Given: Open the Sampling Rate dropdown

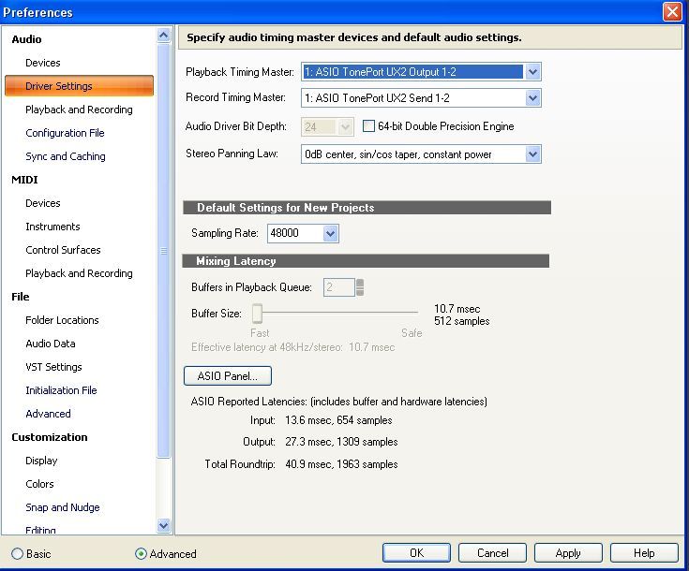Looking at the screenshot, I should [x=330, y=234].
